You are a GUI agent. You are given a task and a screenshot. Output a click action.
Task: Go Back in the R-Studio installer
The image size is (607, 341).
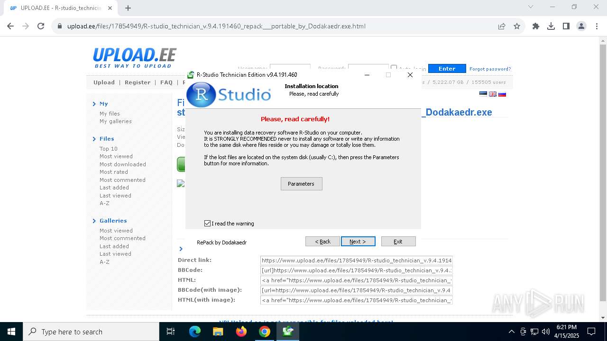tap(322, 242)
